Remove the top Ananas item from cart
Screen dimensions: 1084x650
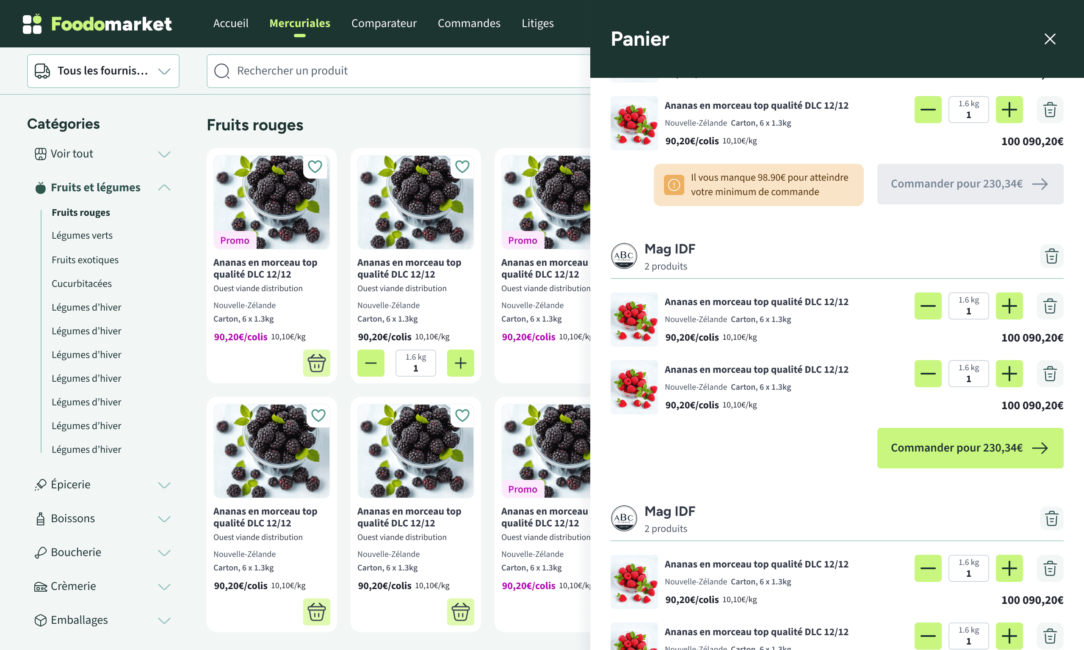1049,110
